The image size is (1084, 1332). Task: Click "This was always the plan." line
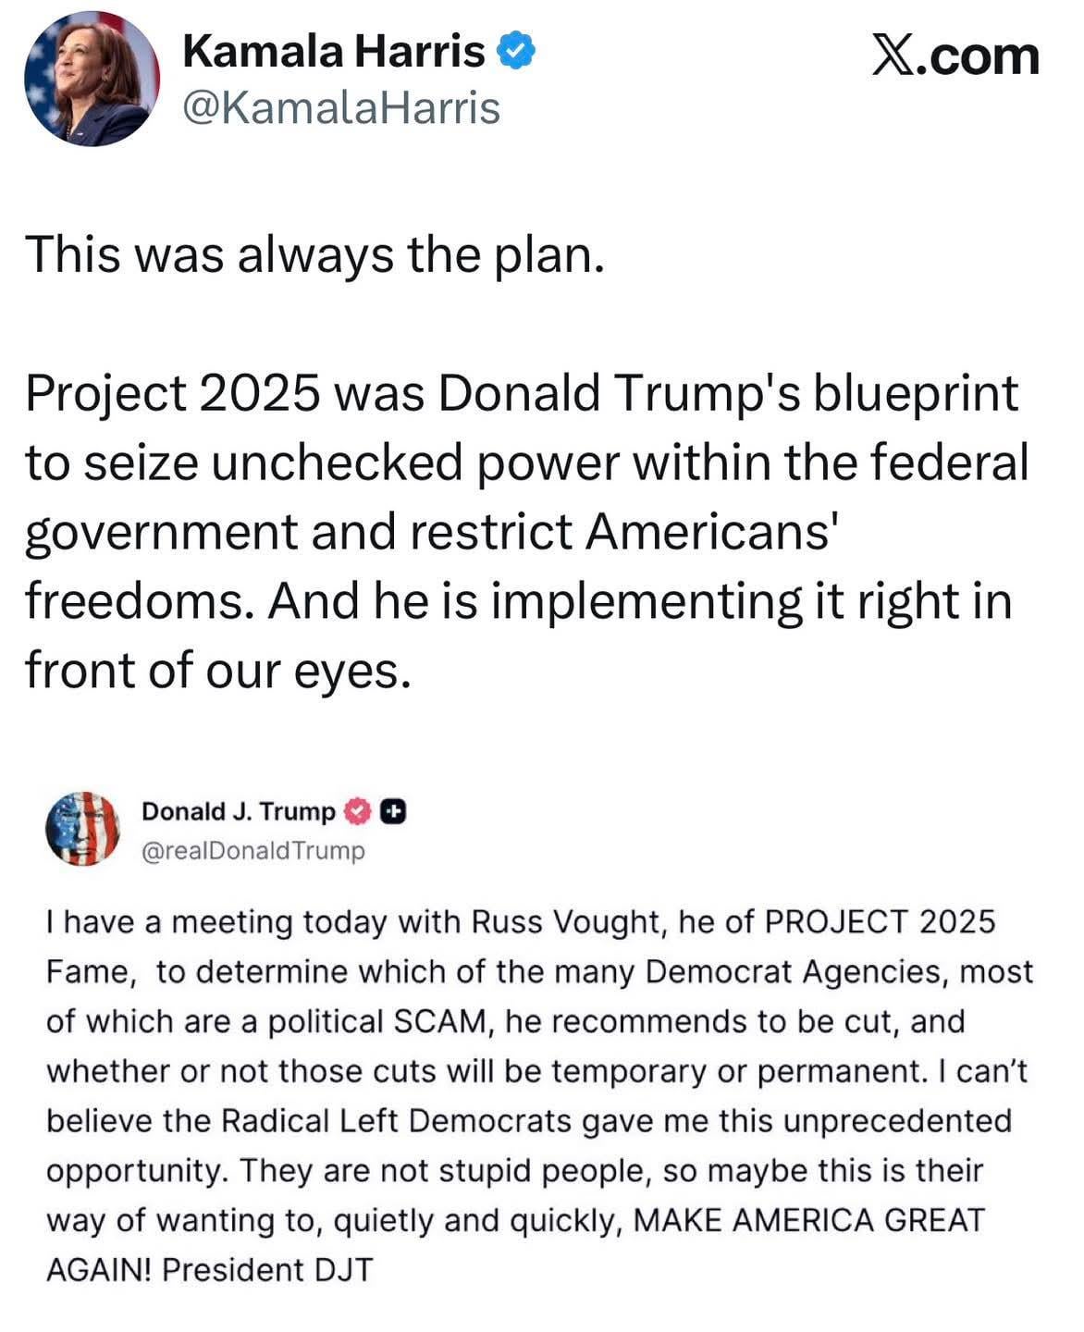[314, 253]
